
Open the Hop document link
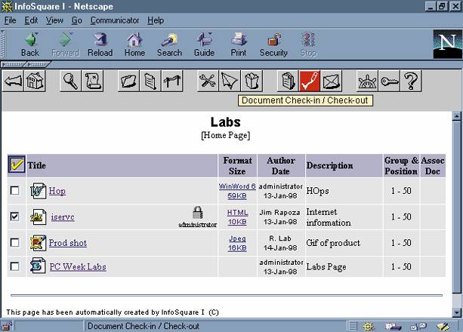pos(57,191)
